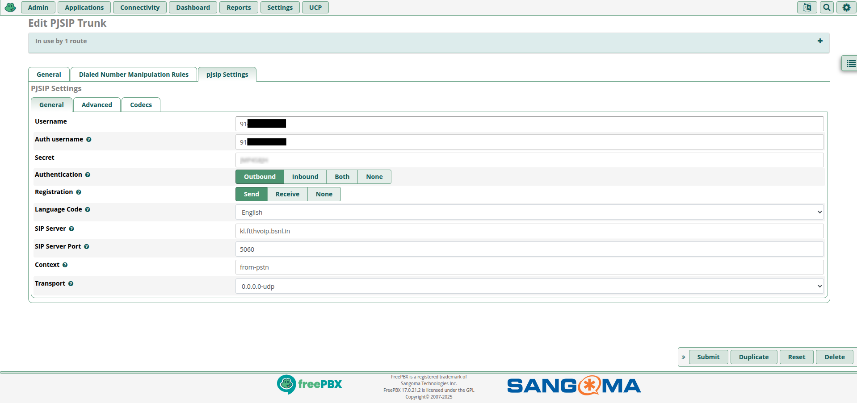
Task: Expand the 'In use by 1 route' panel
Action: point(820,41)
